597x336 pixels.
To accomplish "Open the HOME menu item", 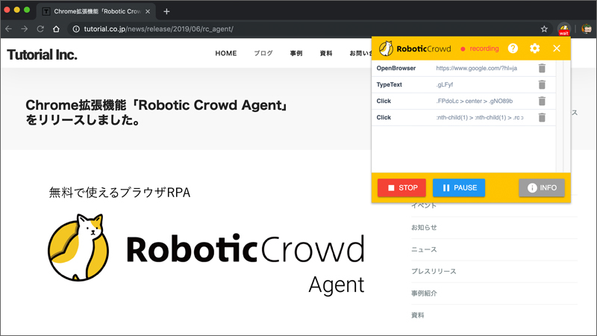I will pos(226,53).
